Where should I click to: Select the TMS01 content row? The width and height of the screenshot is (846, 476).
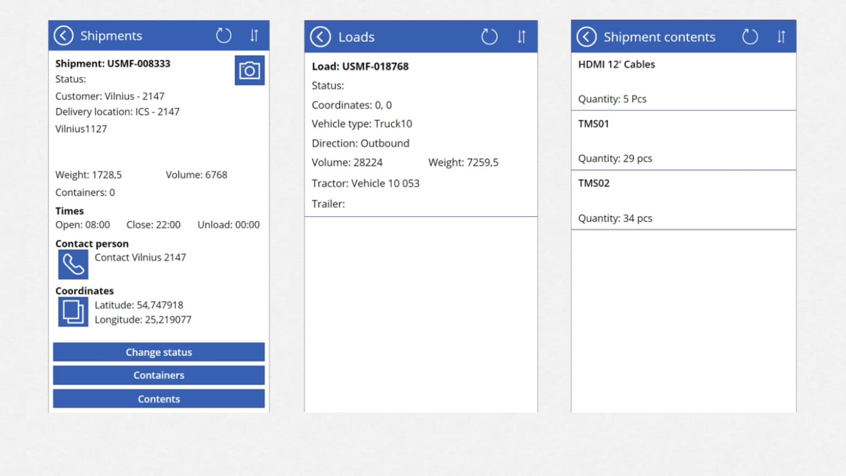(683, 140)
